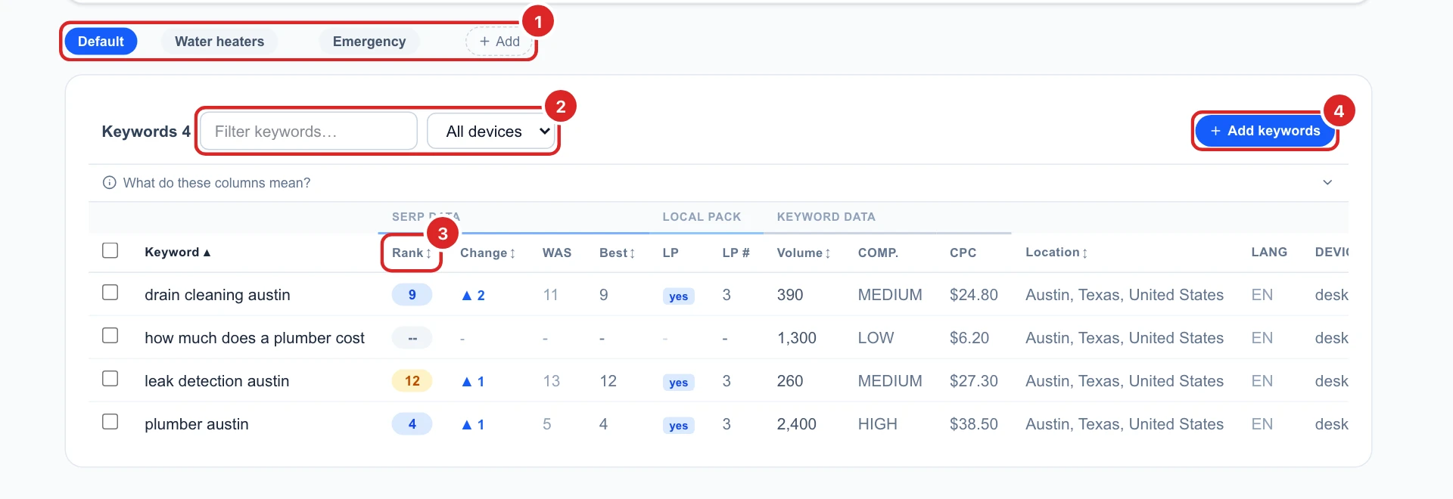Image resolution: width=1453 pixels, height=499 pixels.
Task: Check the 'plumber austin' row checkbox
Action: tap(110, 422)
